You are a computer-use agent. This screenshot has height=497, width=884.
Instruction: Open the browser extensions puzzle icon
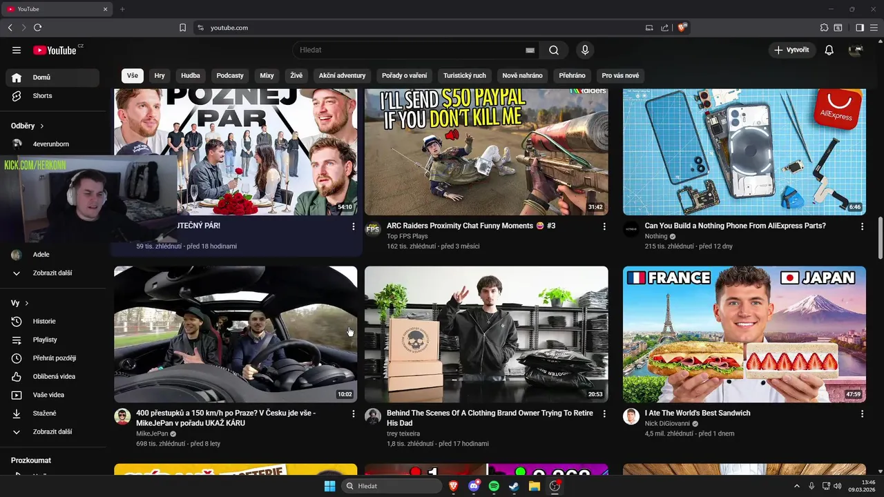pos(824,28)
